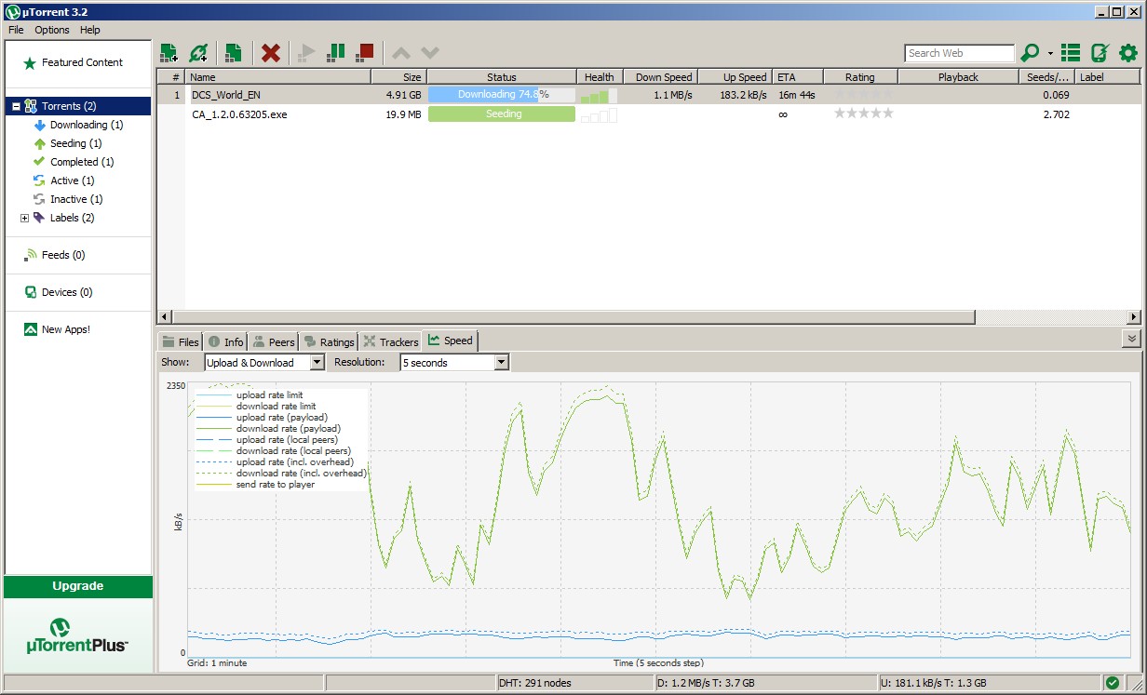Sort torrents by Status column
The image size is (1147, 695).
(502, 77)
